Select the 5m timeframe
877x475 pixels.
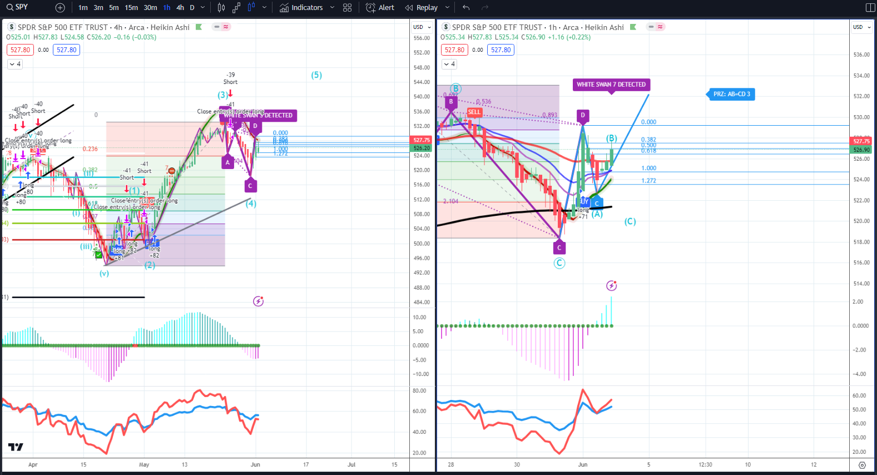click(114, 8)
